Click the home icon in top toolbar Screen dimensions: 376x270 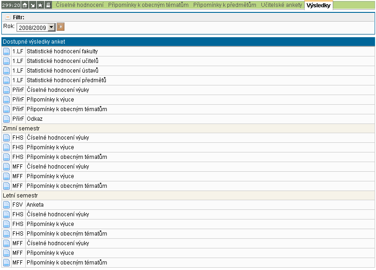[25, 5]
